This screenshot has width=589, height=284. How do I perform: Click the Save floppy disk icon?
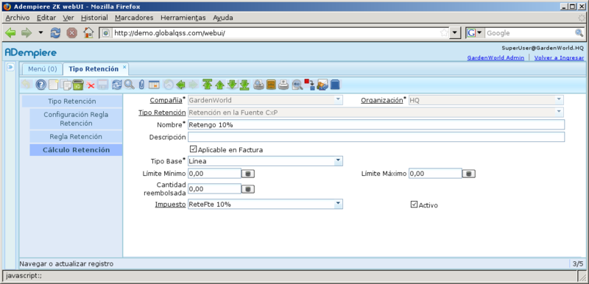[102, 85]
